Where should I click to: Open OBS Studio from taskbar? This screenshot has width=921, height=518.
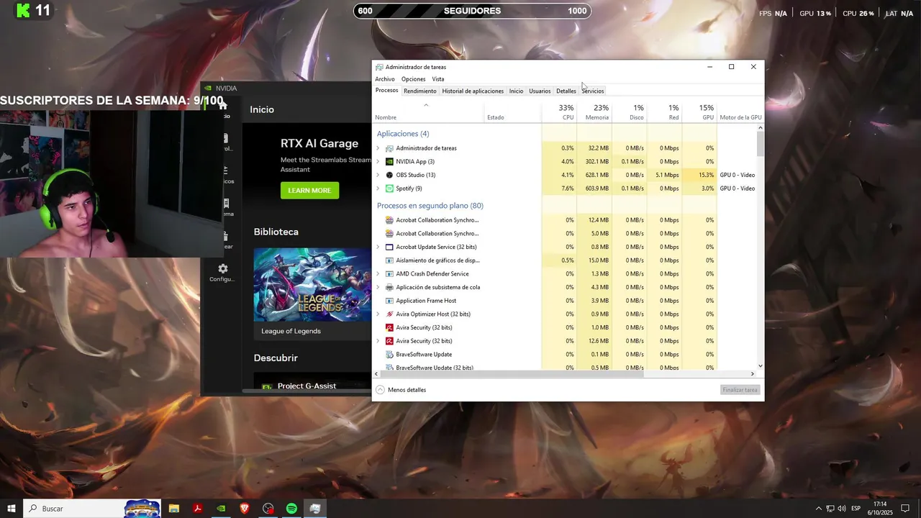coord(268,509)
